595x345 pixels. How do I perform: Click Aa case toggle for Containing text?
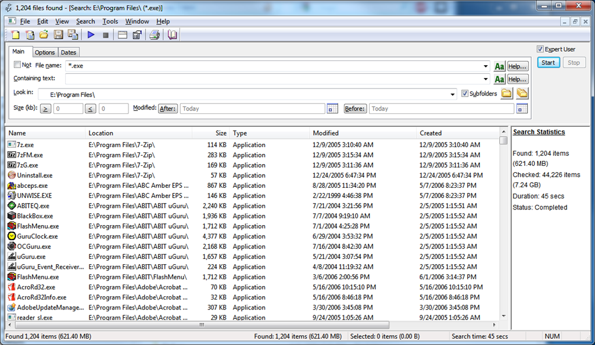[x=499, y=79]
